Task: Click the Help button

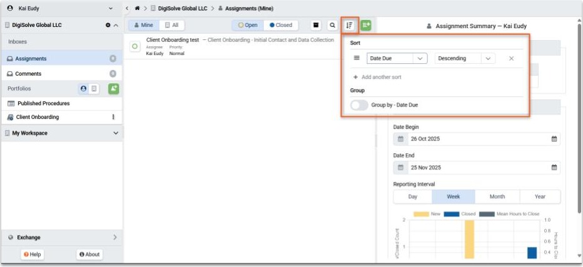Action: [x=32, y=254]
